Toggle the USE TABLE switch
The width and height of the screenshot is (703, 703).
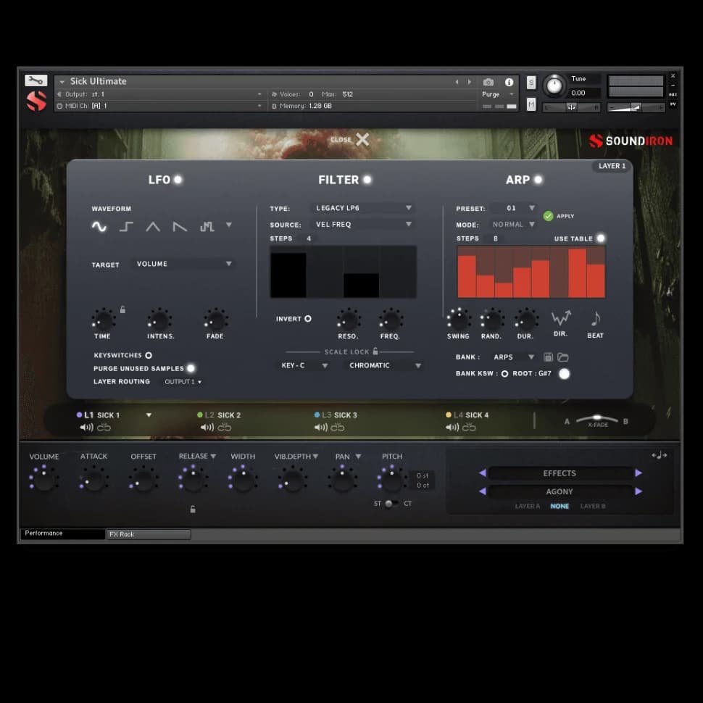coord(600,238)
